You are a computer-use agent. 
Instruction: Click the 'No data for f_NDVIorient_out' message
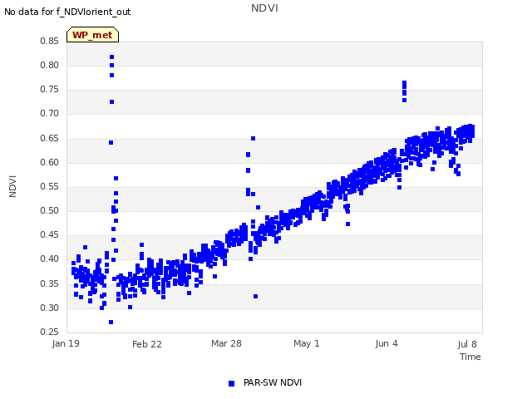[x=67, y=12]
